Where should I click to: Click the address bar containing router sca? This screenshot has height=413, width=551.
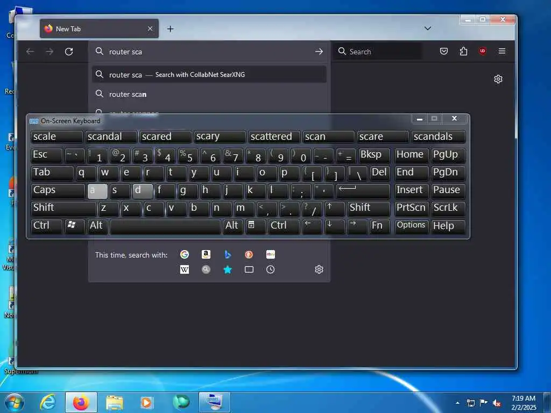(209, 52)
